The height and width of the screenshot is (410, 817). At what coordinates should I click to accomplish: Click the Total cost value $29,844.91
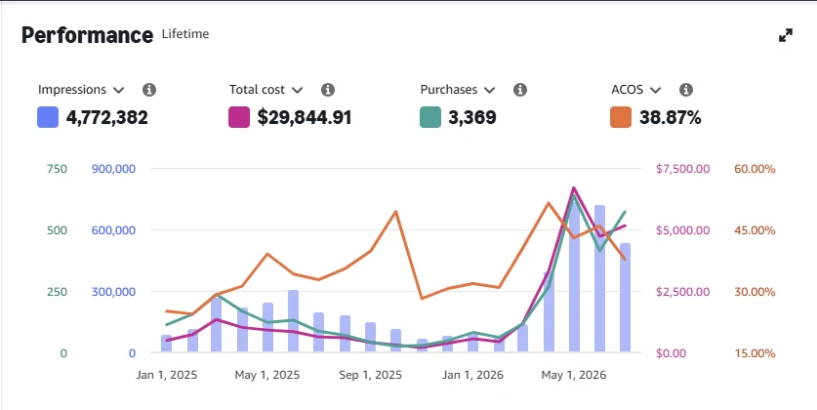click(x=305, y=118)
